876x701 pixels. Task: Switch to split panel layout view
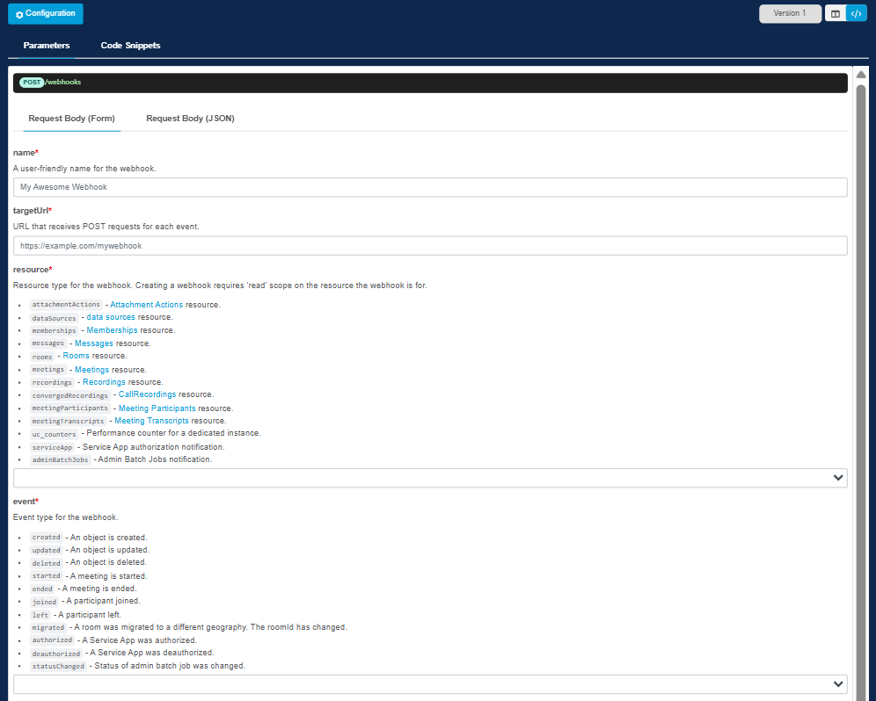pos(835,14)
